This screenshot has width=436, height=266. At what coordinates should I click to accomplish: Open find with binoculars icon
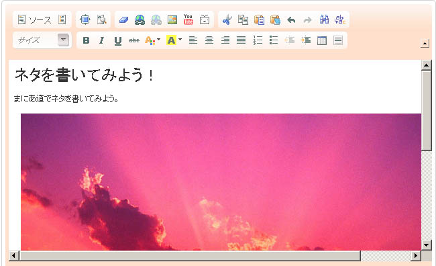324,19
